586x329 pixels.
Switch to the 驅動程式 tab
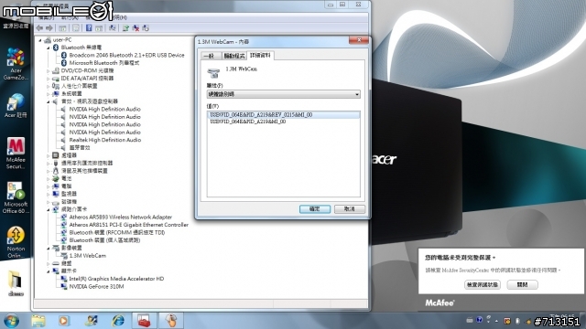(x=234, y=56)
